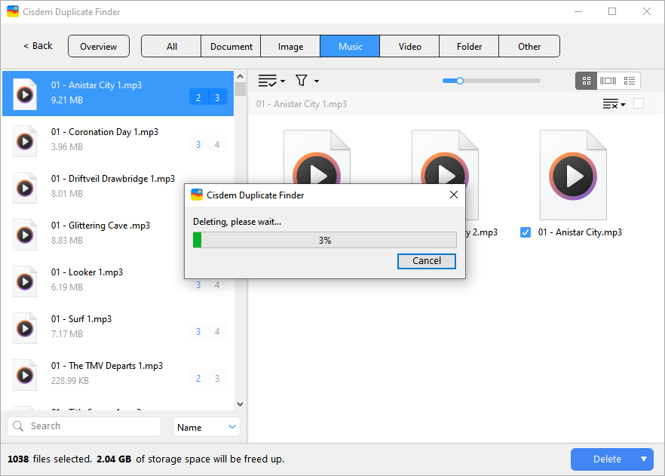665x476 pixels.
Task: Cancel the deletion in progress
Action: coord(426,261)
